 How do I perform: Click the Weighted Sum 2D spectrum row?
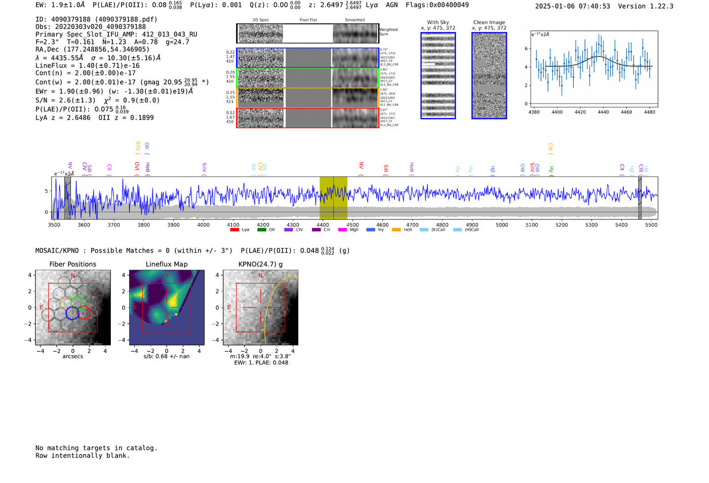[x=307, y=33]
